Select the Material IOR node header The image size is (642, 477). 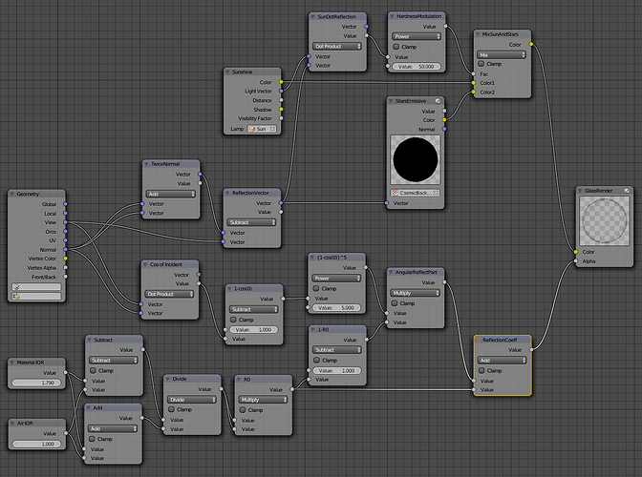pyautogui.click(x=36, y=363)
